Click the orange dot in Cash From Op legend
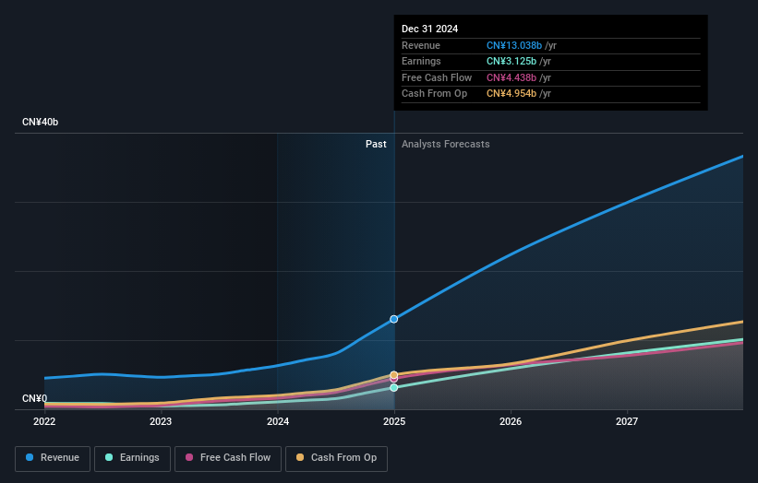758x483 pixels. [300, 457]
